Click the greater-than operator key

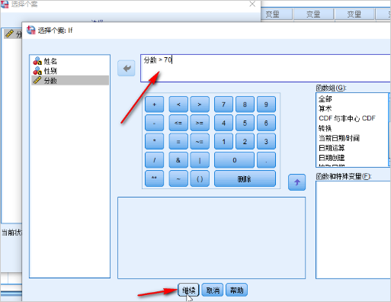coord(200,104)
